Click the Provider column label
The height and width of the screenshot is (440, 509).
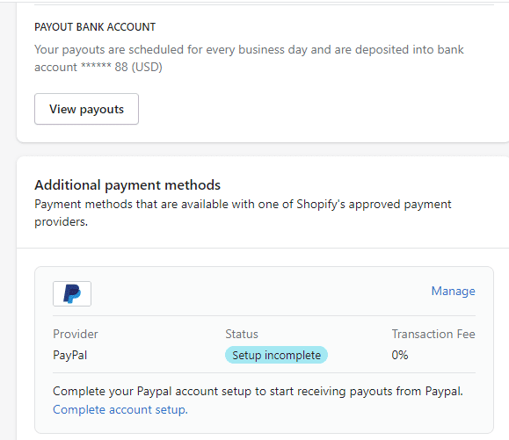click(76, 334)
